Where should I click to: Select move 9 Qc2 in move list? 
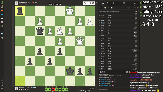[x=103, y=28]
